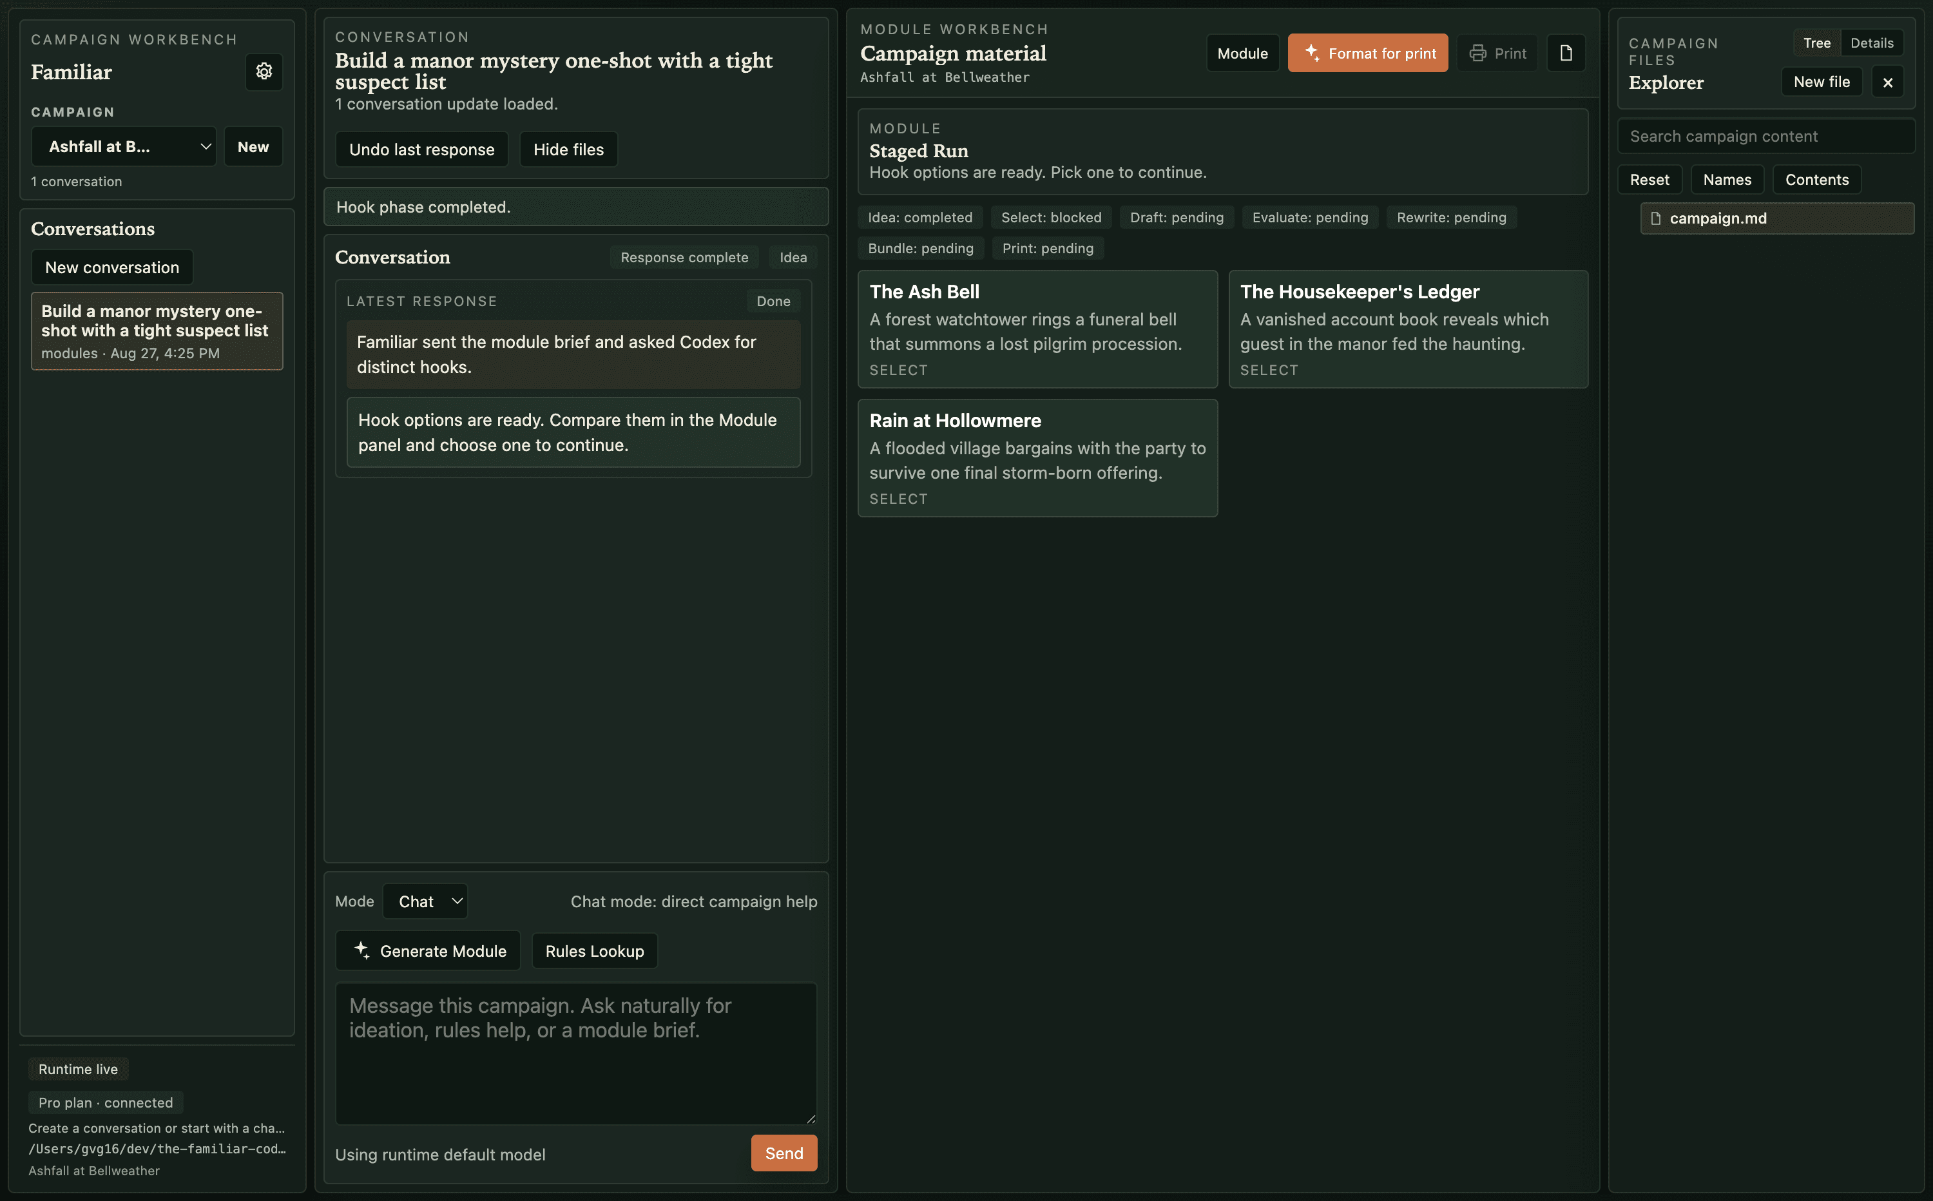The width and height of the screenshot is (1933, 1201).
Task: Click 'Rewrite: pending' stage chip
Action: tap(1451, 218)
